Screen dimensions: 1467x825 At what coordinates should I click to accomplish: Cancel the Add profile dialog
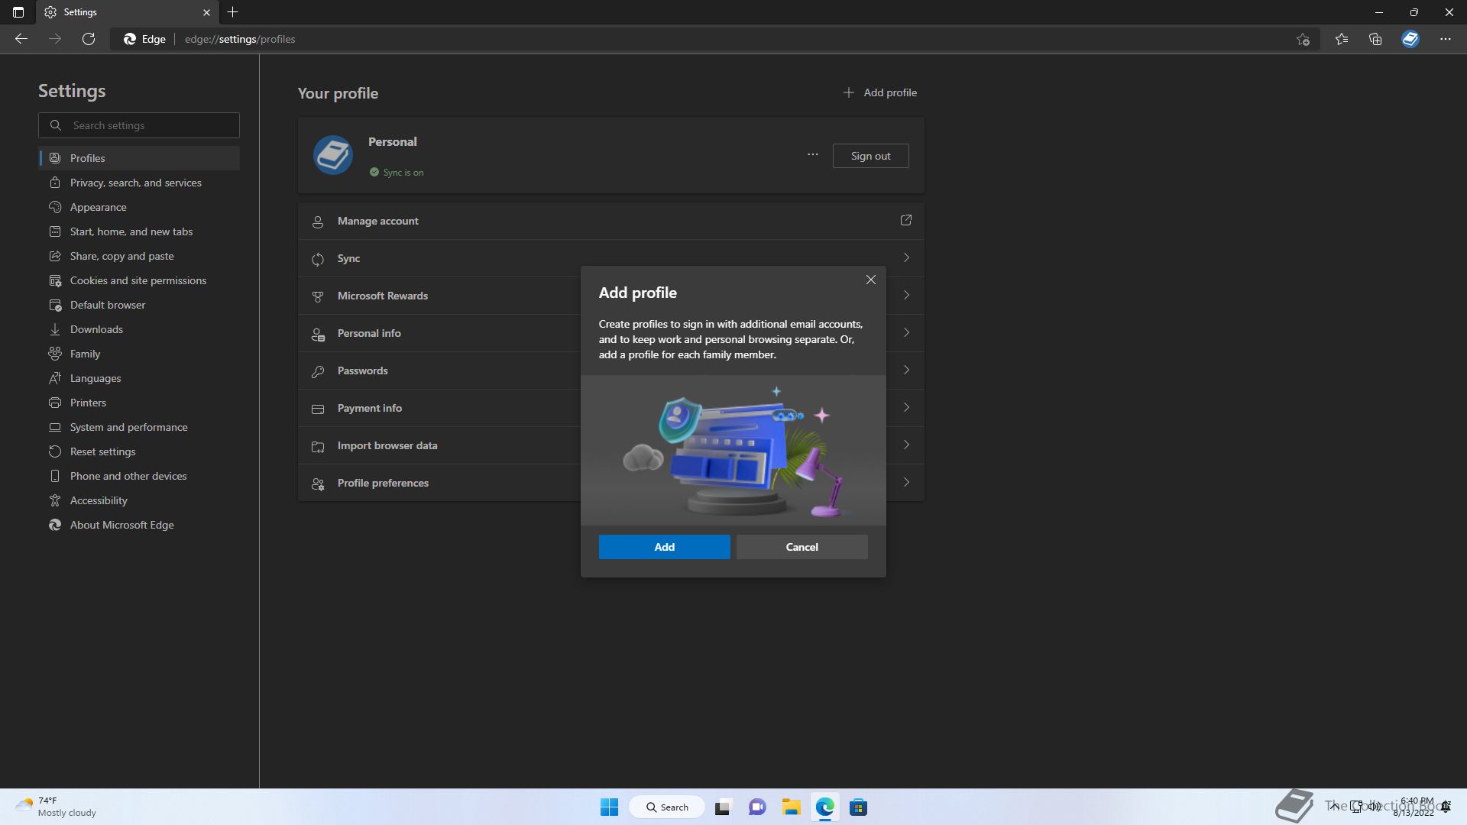802,547
